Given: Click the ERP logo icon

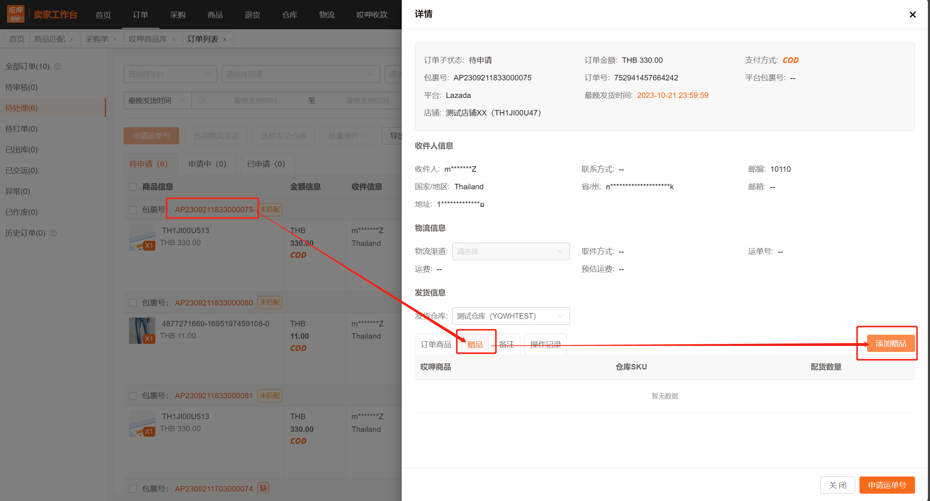Looking at the screenshot, I should 16,14.
